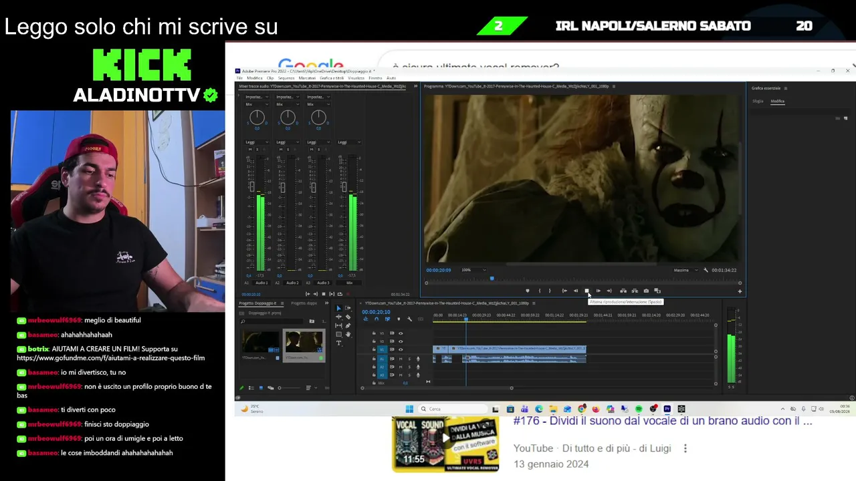The height and width of the screenshot is (481, 856).
Task: Go to In point in Program monitor
Action: (564, 291)
